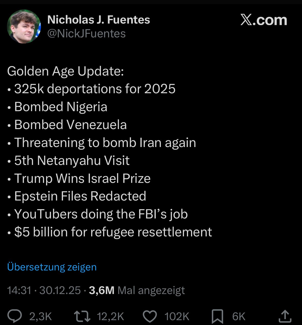Click the '$5 billion for refugee resettlement' line
The image size is (302, 325).
pos(113,232)
